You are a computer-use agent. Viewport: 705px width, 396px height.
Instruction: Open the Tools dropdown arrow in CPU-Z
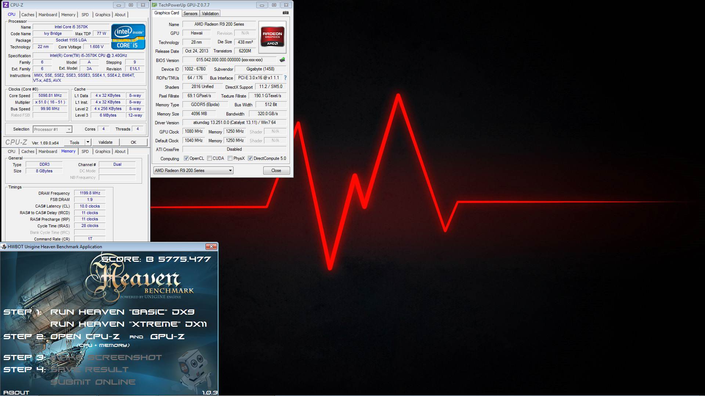pos(88,142)
